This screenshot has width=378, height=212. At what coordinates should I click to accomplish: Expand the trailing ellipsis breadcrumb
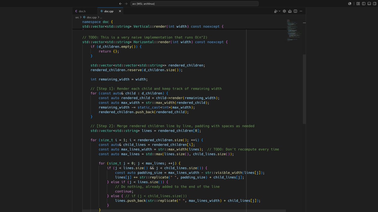[101, 17]
